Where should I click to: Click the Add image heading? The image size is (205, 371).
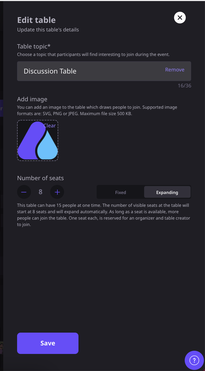[x=32, y=99]
